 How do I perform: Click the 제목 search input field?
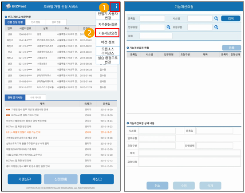(156, 36)
